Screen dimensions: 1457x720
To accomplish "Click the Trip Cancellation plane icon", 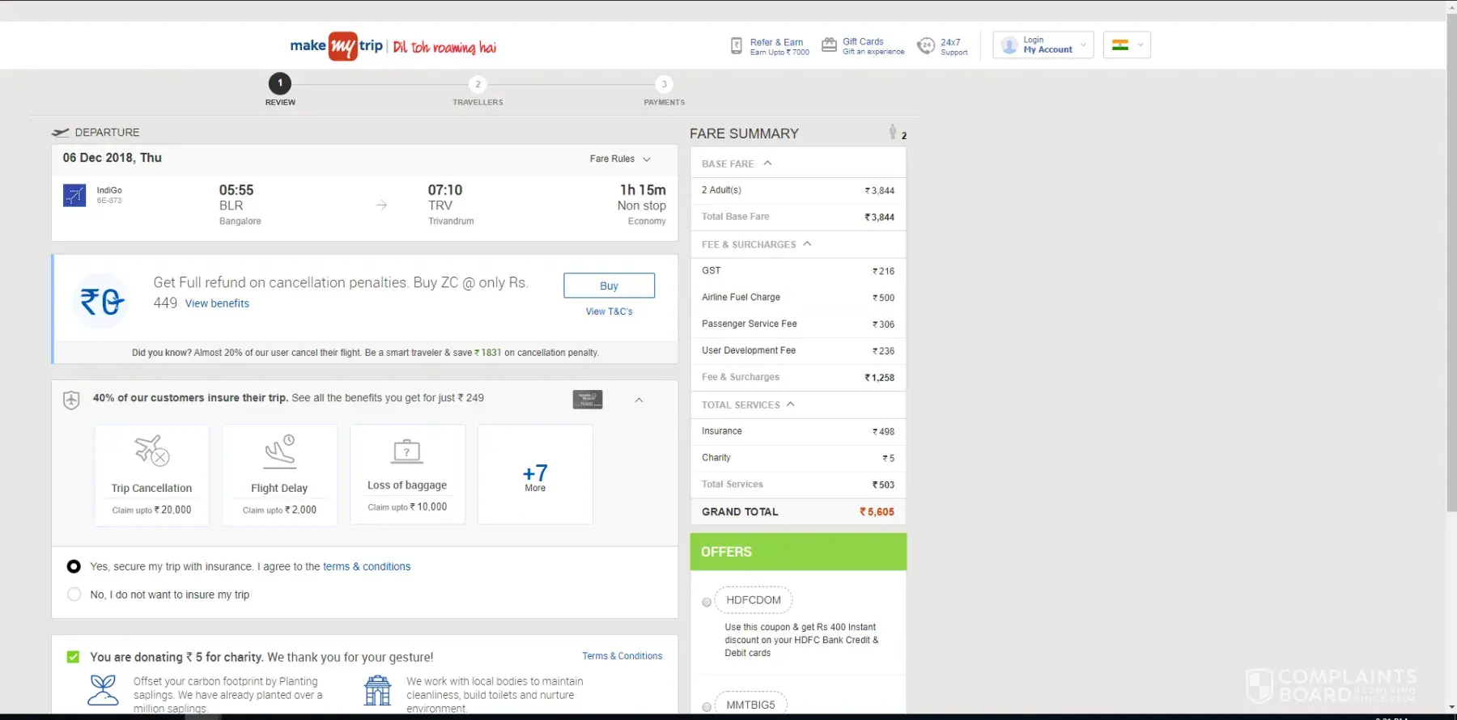I will tap(152, 451).
